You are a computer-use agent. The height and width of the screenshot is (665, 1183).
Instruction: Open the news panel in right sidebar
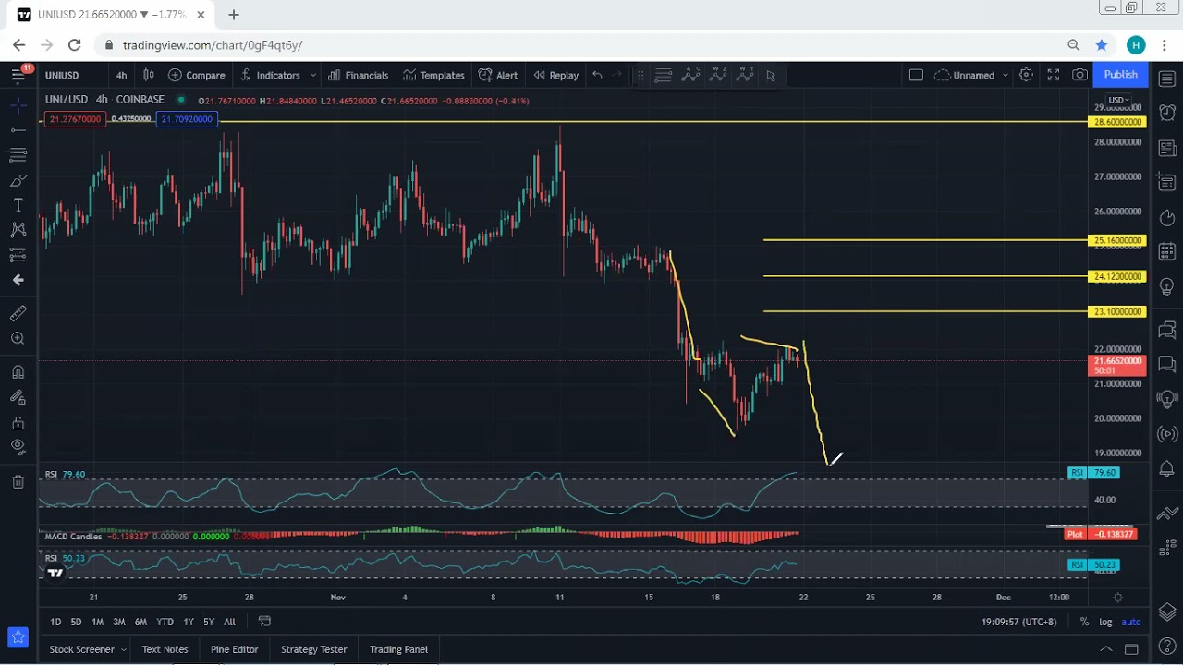(x=1166, y=148)
